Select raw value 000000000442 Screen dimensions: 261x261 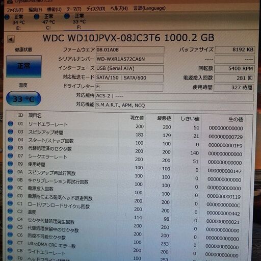[x=223, y=214]
